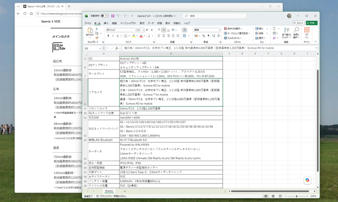Screen dimensions: 338x202
Task: Click the Increase Decimal icon
Action: pos(213,36)
